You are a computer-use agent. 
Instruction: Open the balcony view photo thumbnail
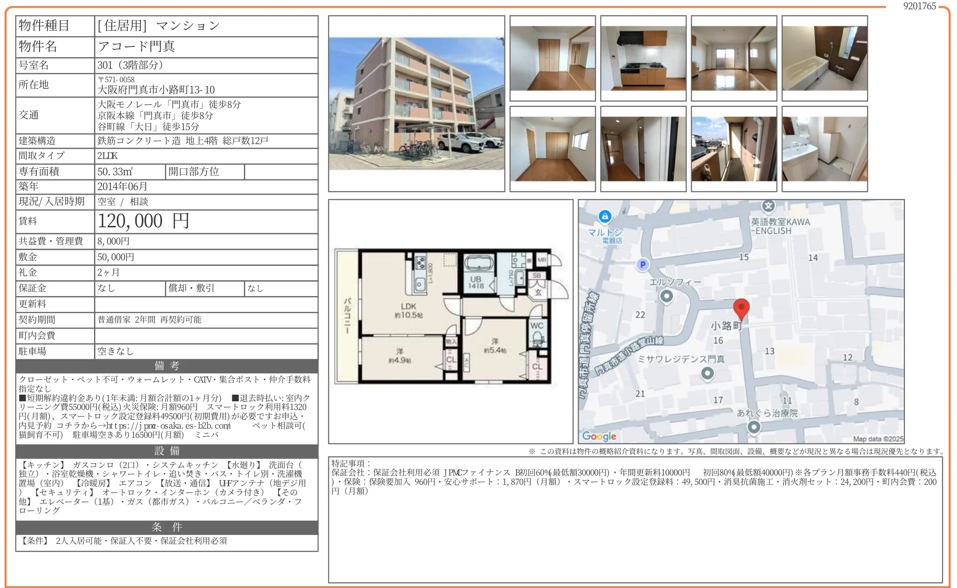click(734, 149)
